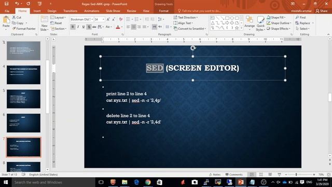The image size is (332, 187).
Task: Open the Comments pane
Action: (234, 175)
